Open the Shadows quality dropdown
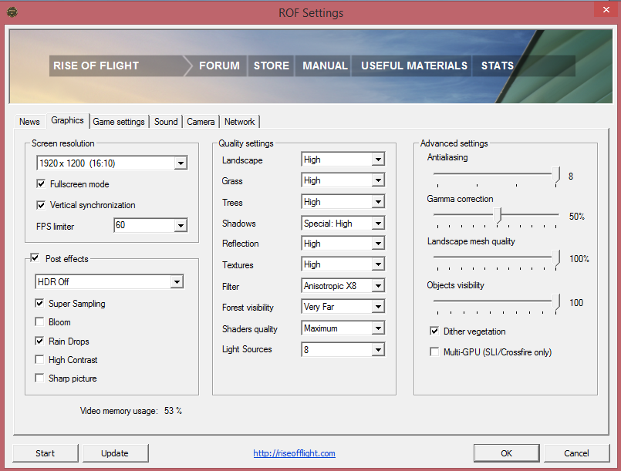The image size is (621, 471). click(x=343, y=224)
